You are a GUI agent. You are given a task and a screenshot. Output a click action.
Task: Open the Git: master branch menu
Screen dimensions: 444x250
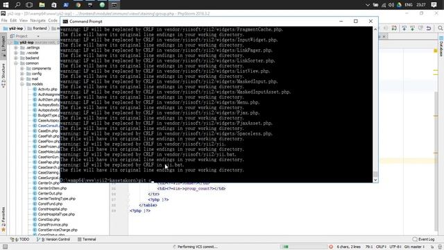coord(414,247)
